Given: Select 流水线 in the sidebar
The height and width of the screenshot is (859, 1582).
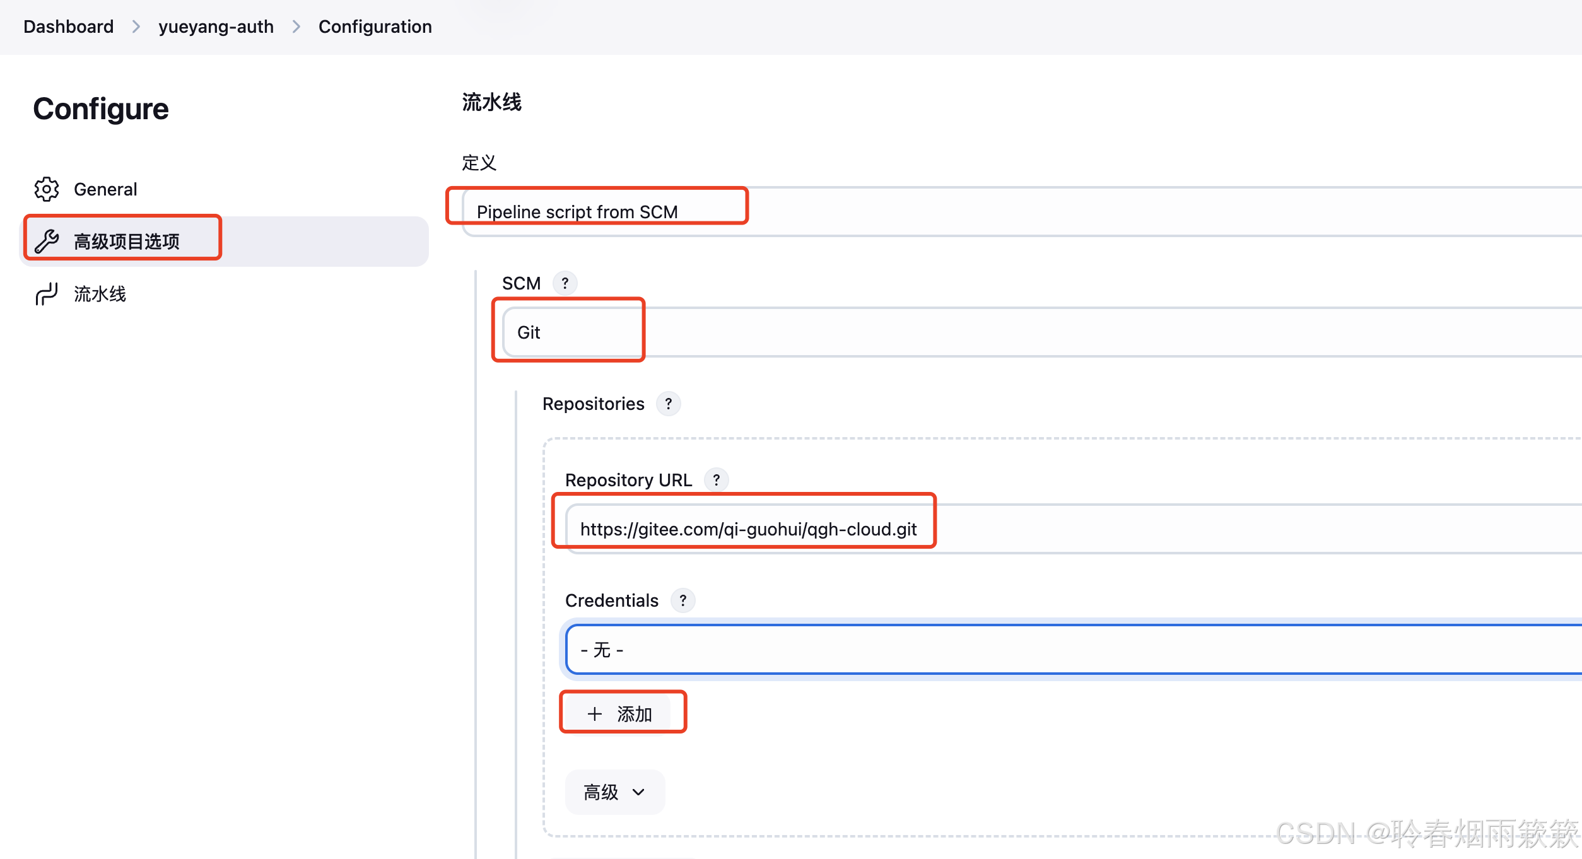Looking at the screenshot, I should pyautogui.click(x=100, y=294).
